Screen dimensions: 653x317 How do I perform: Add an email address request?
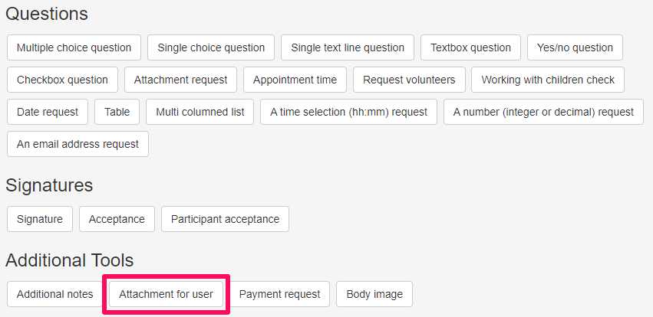tap(78, 144)
